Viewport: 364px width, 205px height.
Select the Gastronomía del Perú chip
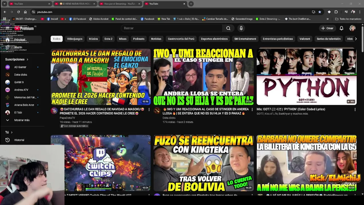click(181, 39)
